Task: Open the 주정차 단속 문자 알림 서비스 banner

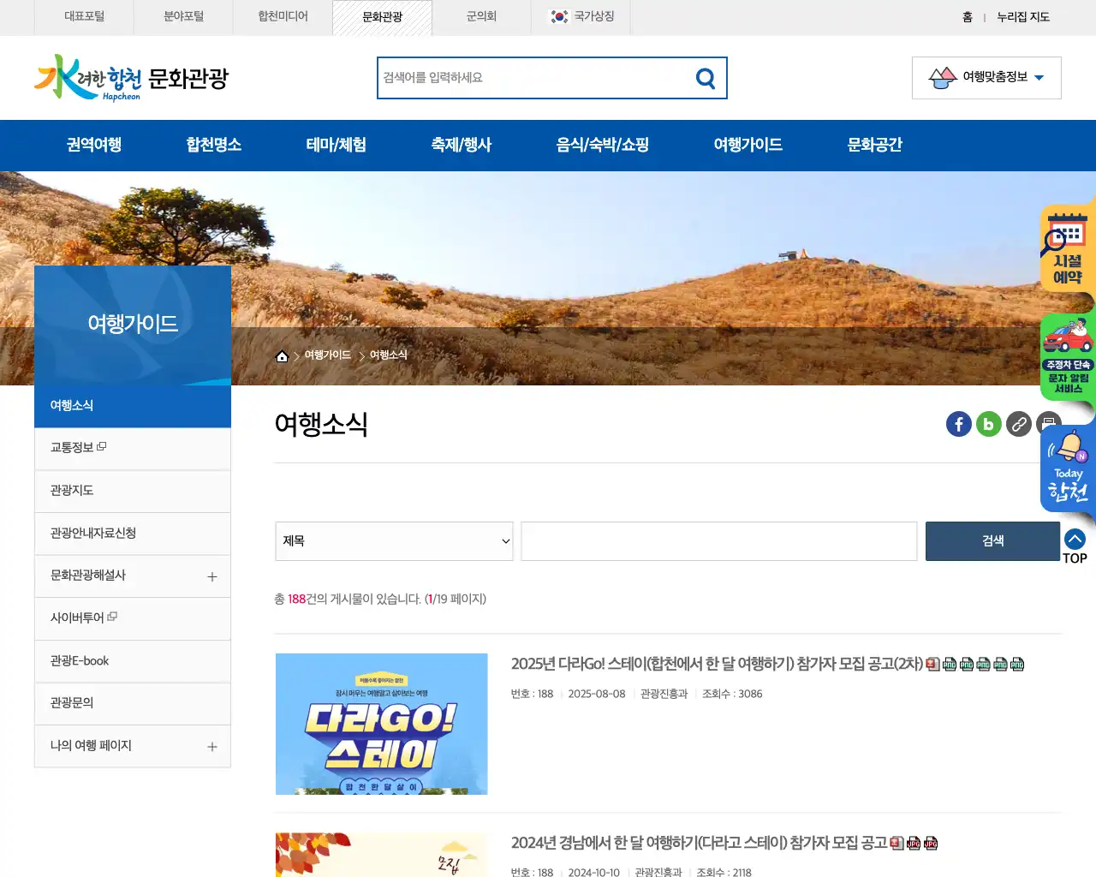Action: tap(1065, 355)
